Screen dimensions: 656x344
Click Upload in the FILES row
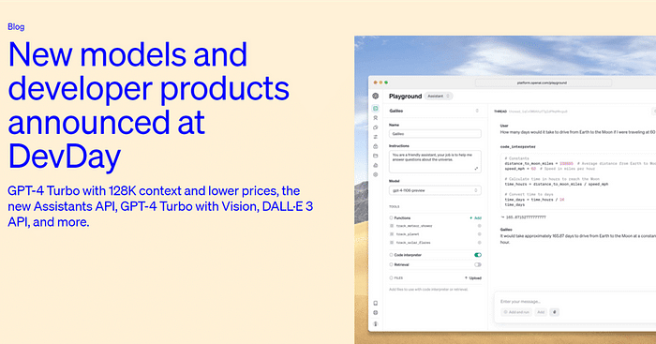pos(473,277)
